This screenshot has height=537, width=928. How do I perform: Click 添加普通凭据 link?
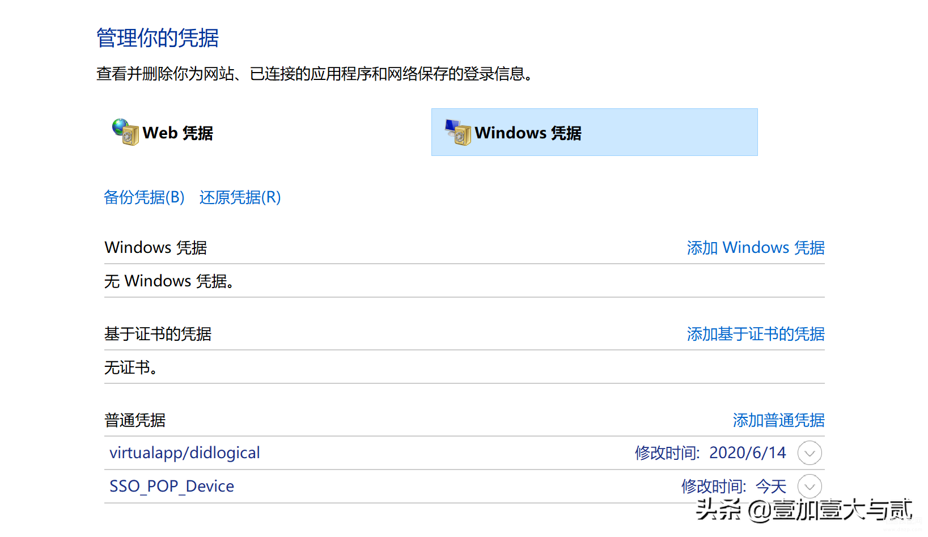[x=778, y=420]
